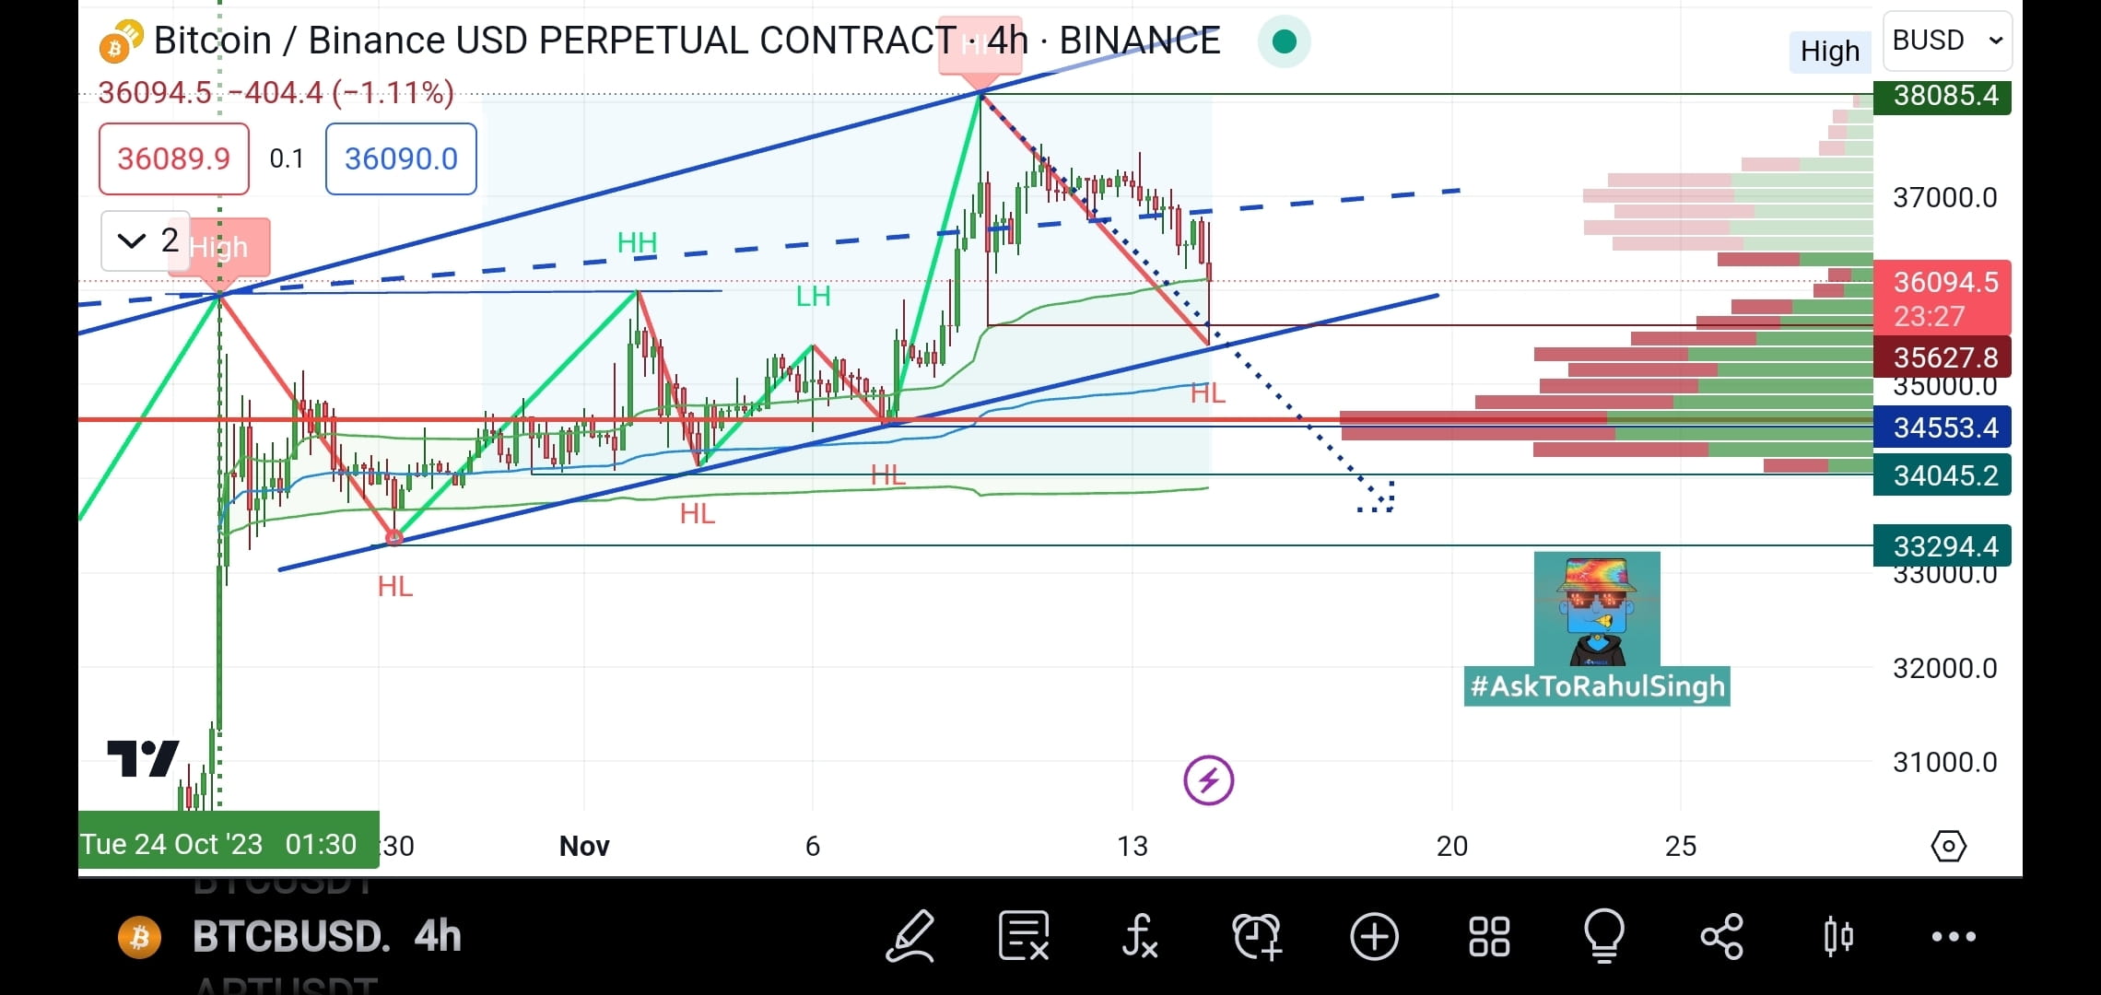Tap the lightning bolt quick-trade icon

(1208, 778)
